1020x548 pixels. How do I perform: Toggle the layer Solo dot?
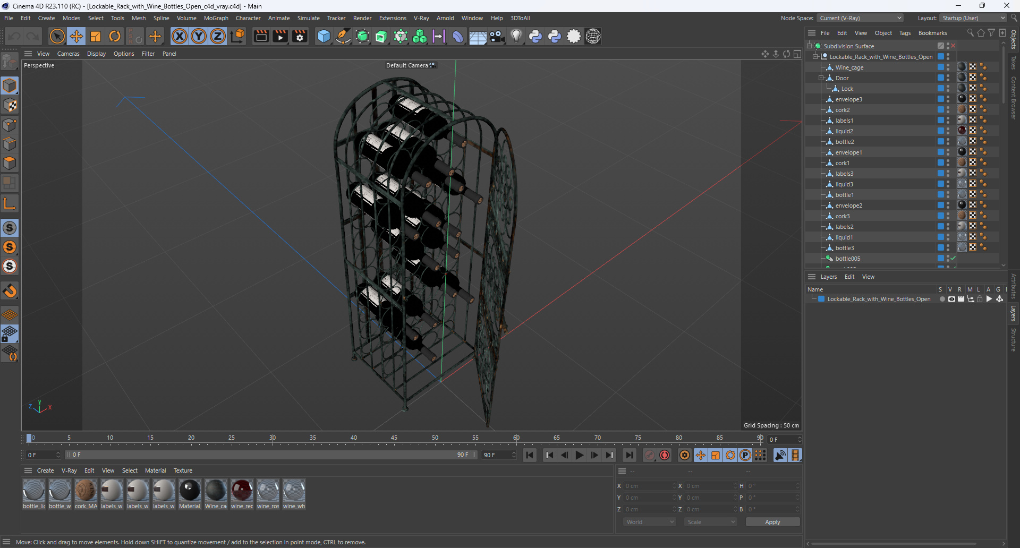click(942, 299)
